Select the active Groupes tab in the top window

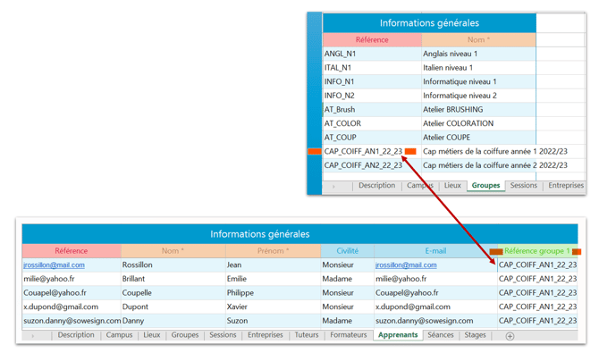pyautogui.click(x=485, y=185)
